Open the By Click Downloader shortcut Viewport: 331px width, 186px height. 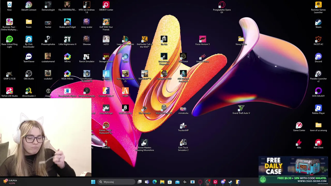(x=29, y=42)
